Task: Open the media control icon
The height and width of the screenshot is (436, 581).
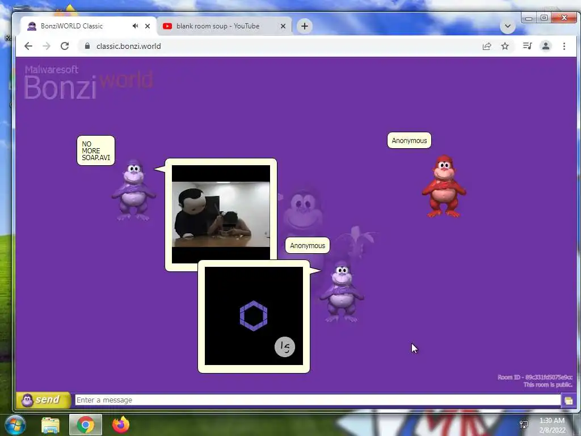Action: point(527,46)
